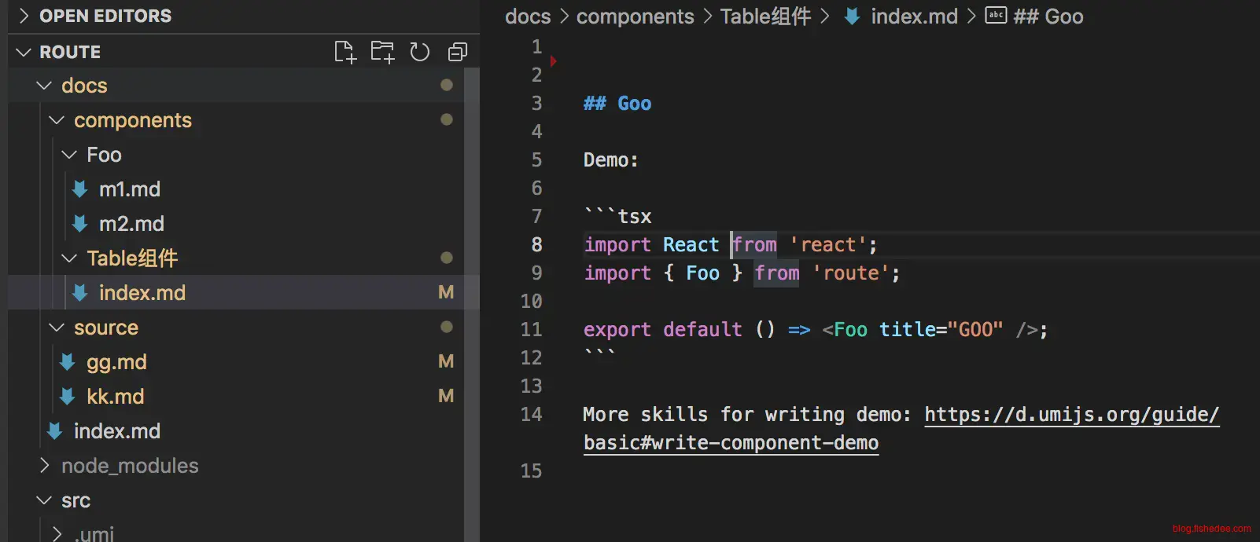The width and height of the screenshot is (1260, 542).
Task: Open m2.md in Foo folder
Action: pos(131,224)
